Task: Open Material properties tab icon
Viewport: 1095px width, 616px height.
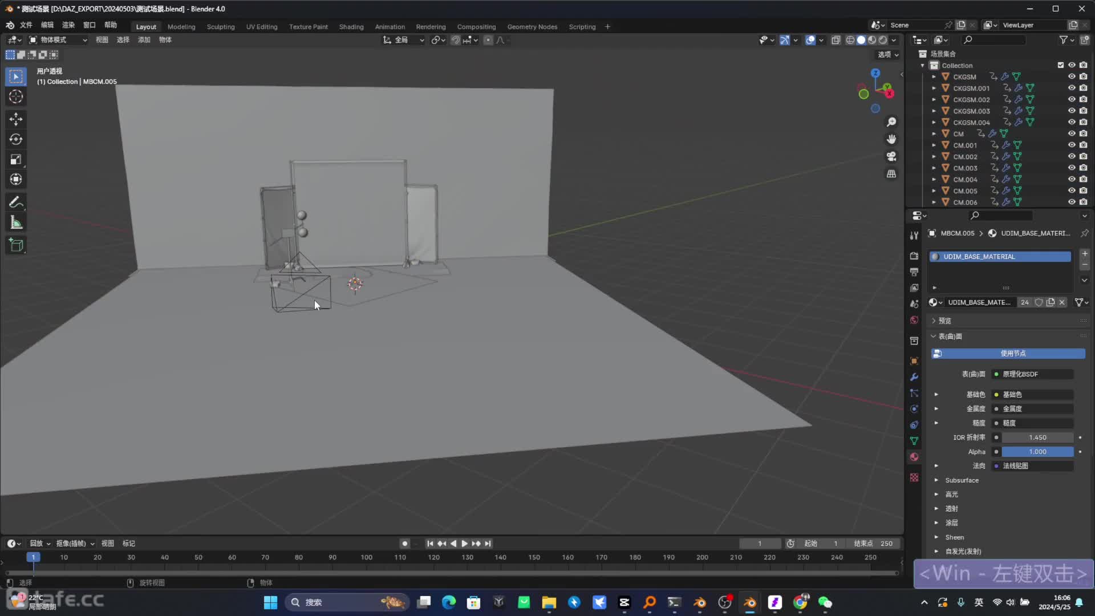Action: point(914,457)
